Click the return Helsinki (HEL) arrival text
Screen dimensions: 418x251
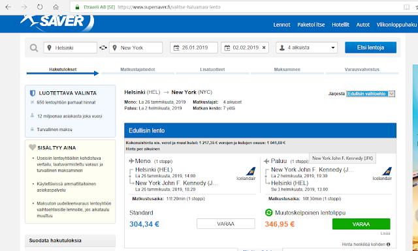[x=290, y=183]
